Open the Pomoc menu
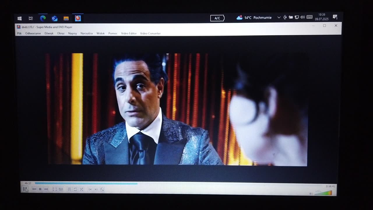Screen dimensions: 373x210 pos(113,33)
